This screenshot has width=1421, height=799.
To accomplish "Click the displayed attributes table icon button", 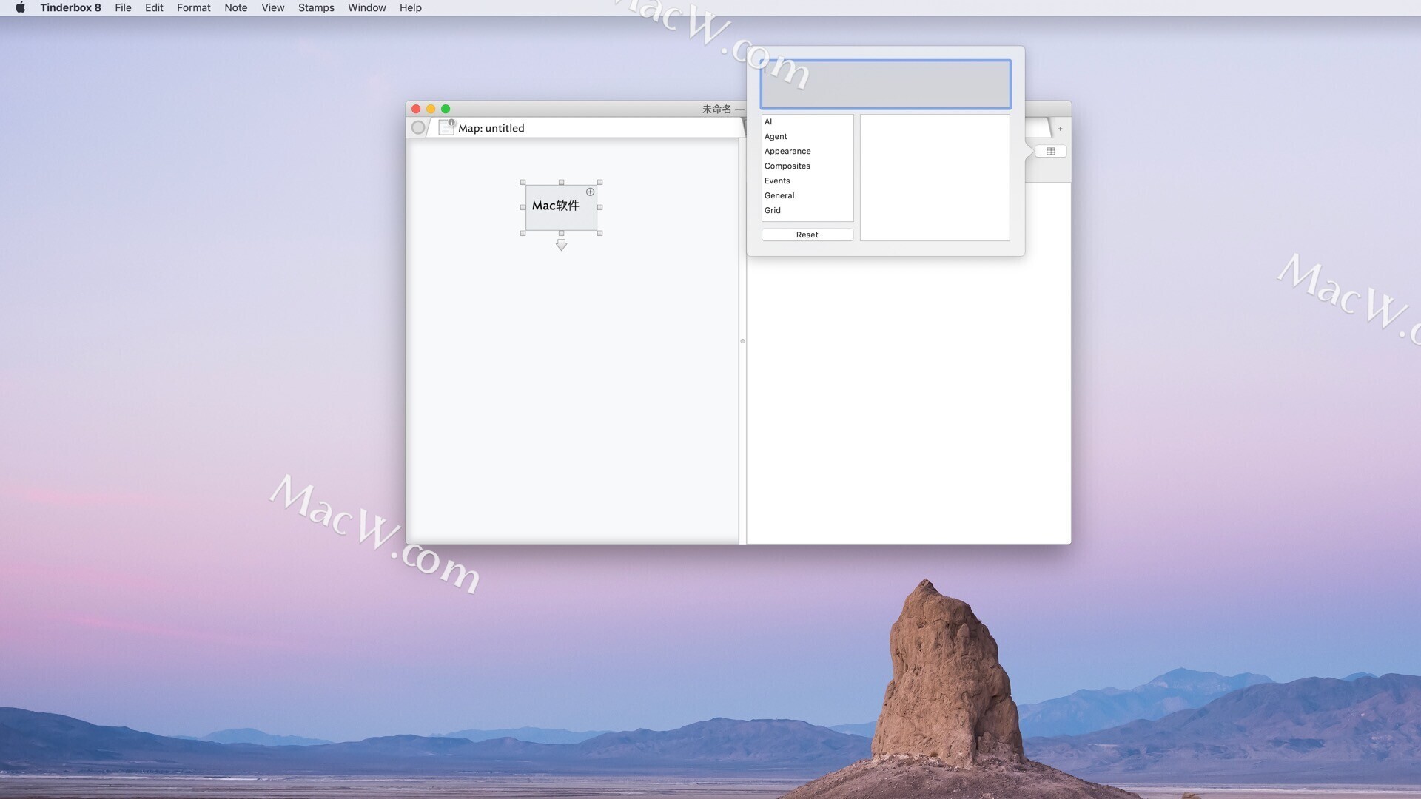I will 1050,151.
